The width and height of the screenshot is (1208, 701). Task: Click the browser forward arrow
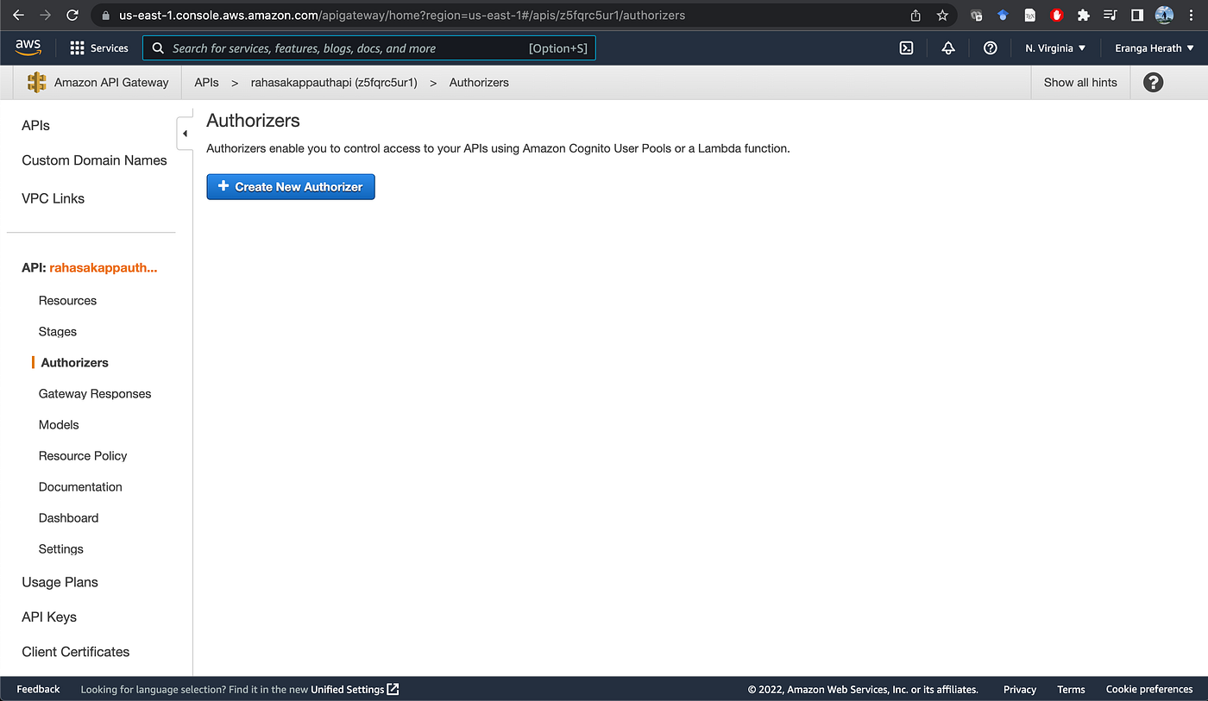[46, 16]
